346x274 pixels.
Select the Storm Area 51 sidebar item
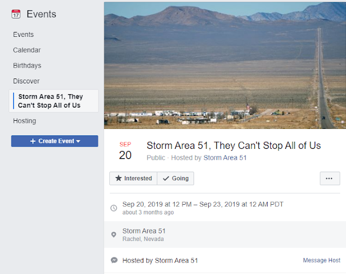(50, 101)
